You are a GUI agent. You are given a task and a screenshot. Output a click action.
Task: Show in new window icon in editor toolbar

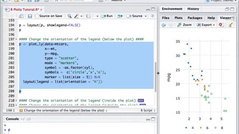point(21,16)
